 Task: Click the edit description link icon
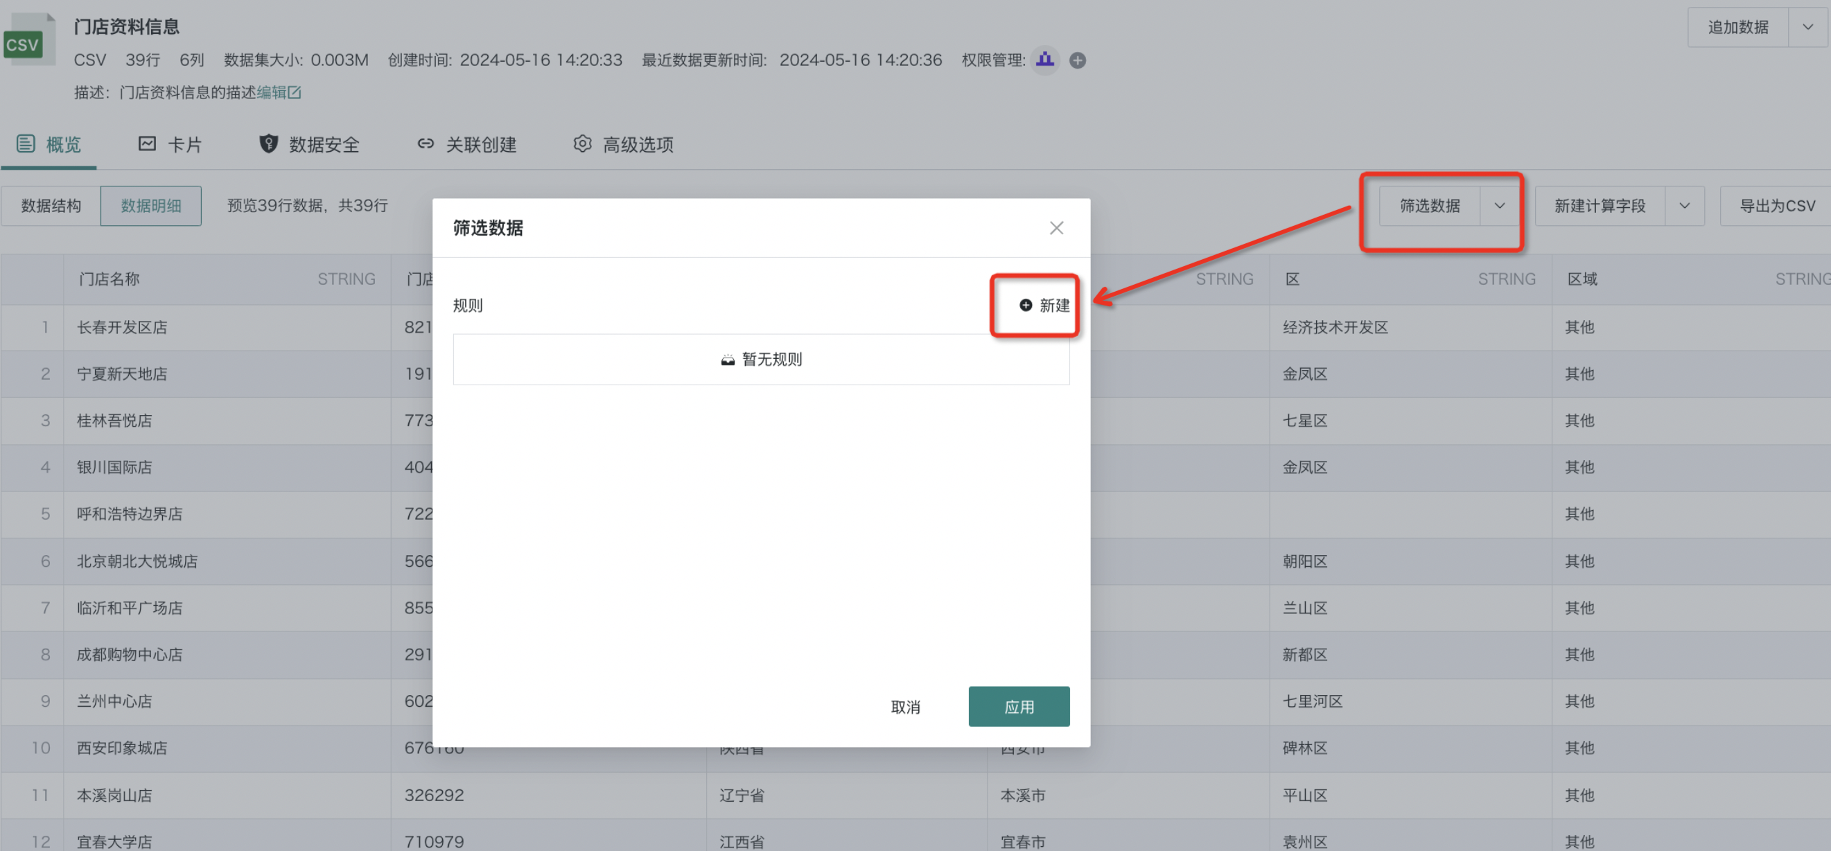[x=295, y=92]
